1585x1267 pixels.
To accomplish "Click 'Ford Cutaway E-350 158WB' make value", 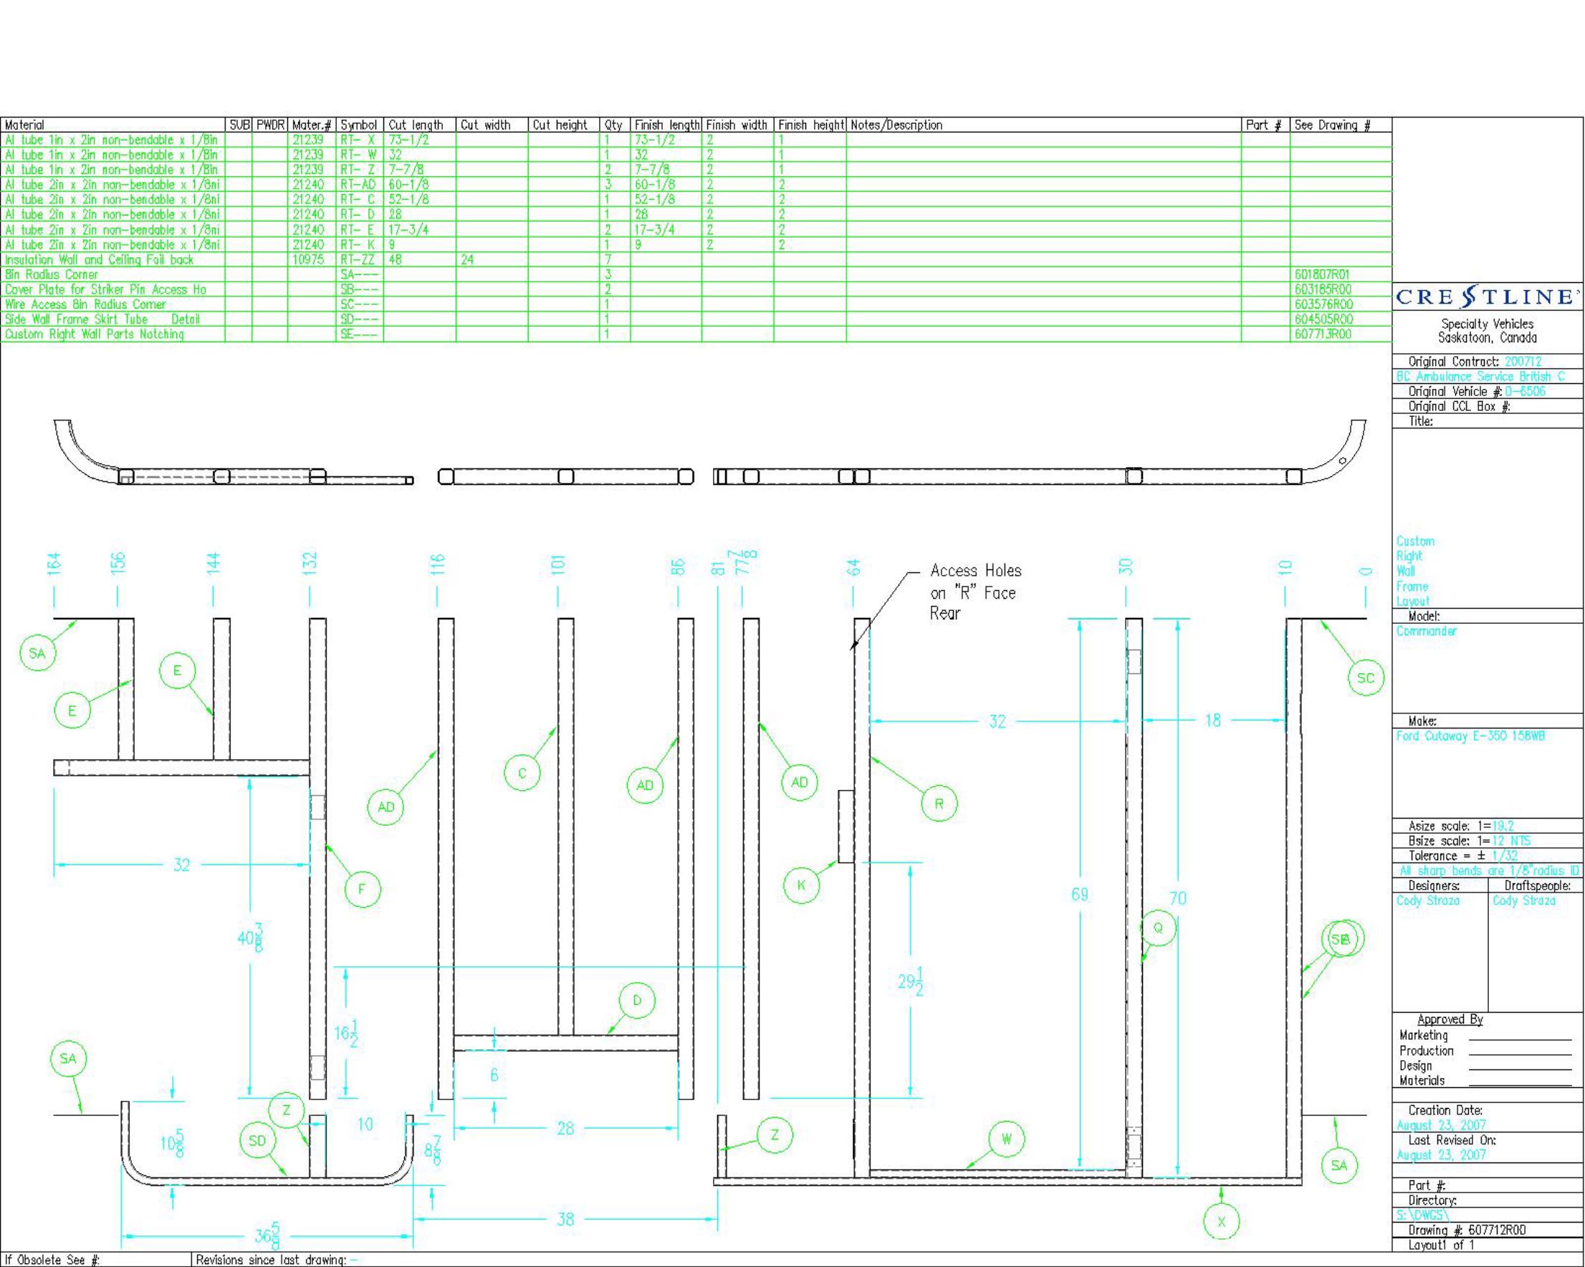I will coord(1470,736).
